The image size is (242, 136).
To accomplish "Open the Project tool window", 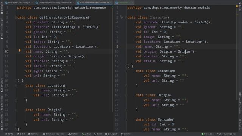I will coord(2,8).
